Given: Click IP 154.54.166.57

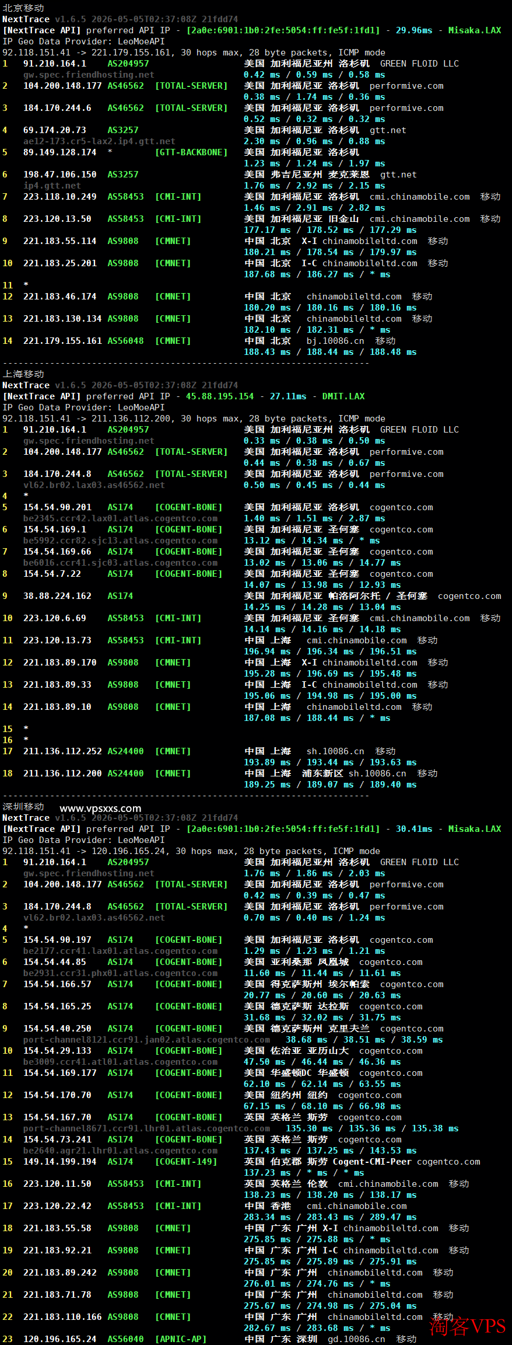Looking at the screenshot, I should pyautogui.click(x=57, y=984).
